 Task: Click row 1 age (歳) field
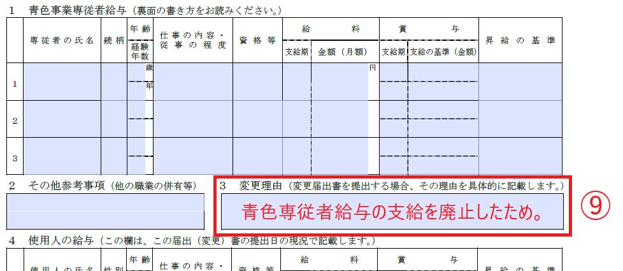click(136, 72)
